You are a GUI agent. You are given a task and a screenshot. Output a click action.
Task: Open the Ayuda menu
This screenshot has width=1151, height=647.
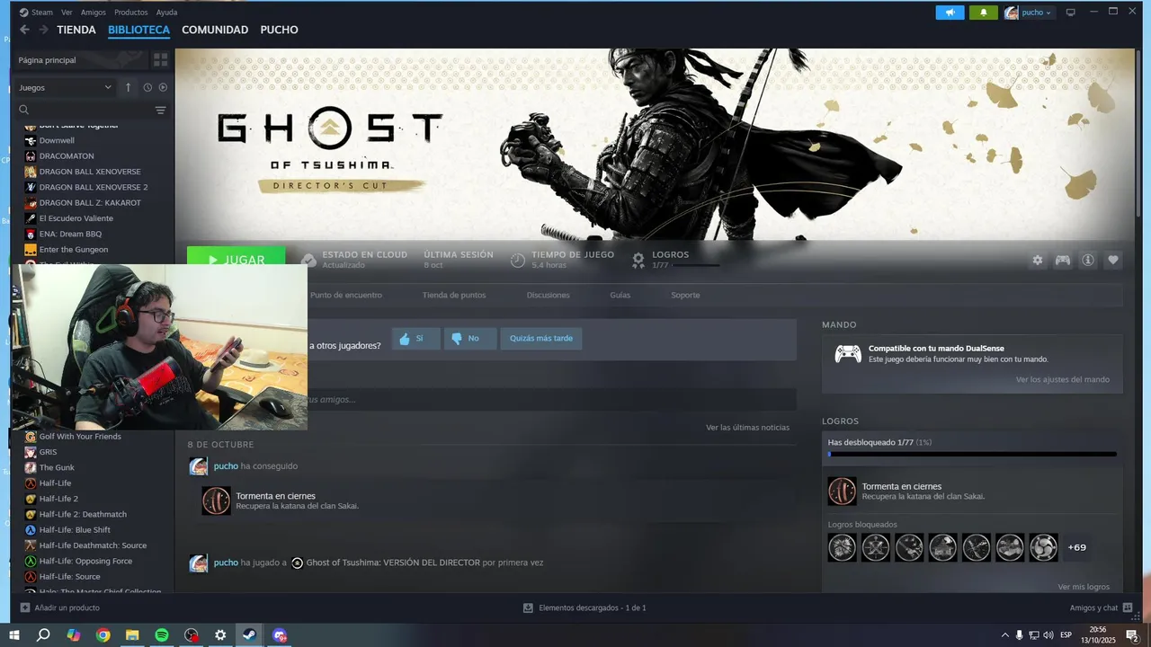point(166,13)
